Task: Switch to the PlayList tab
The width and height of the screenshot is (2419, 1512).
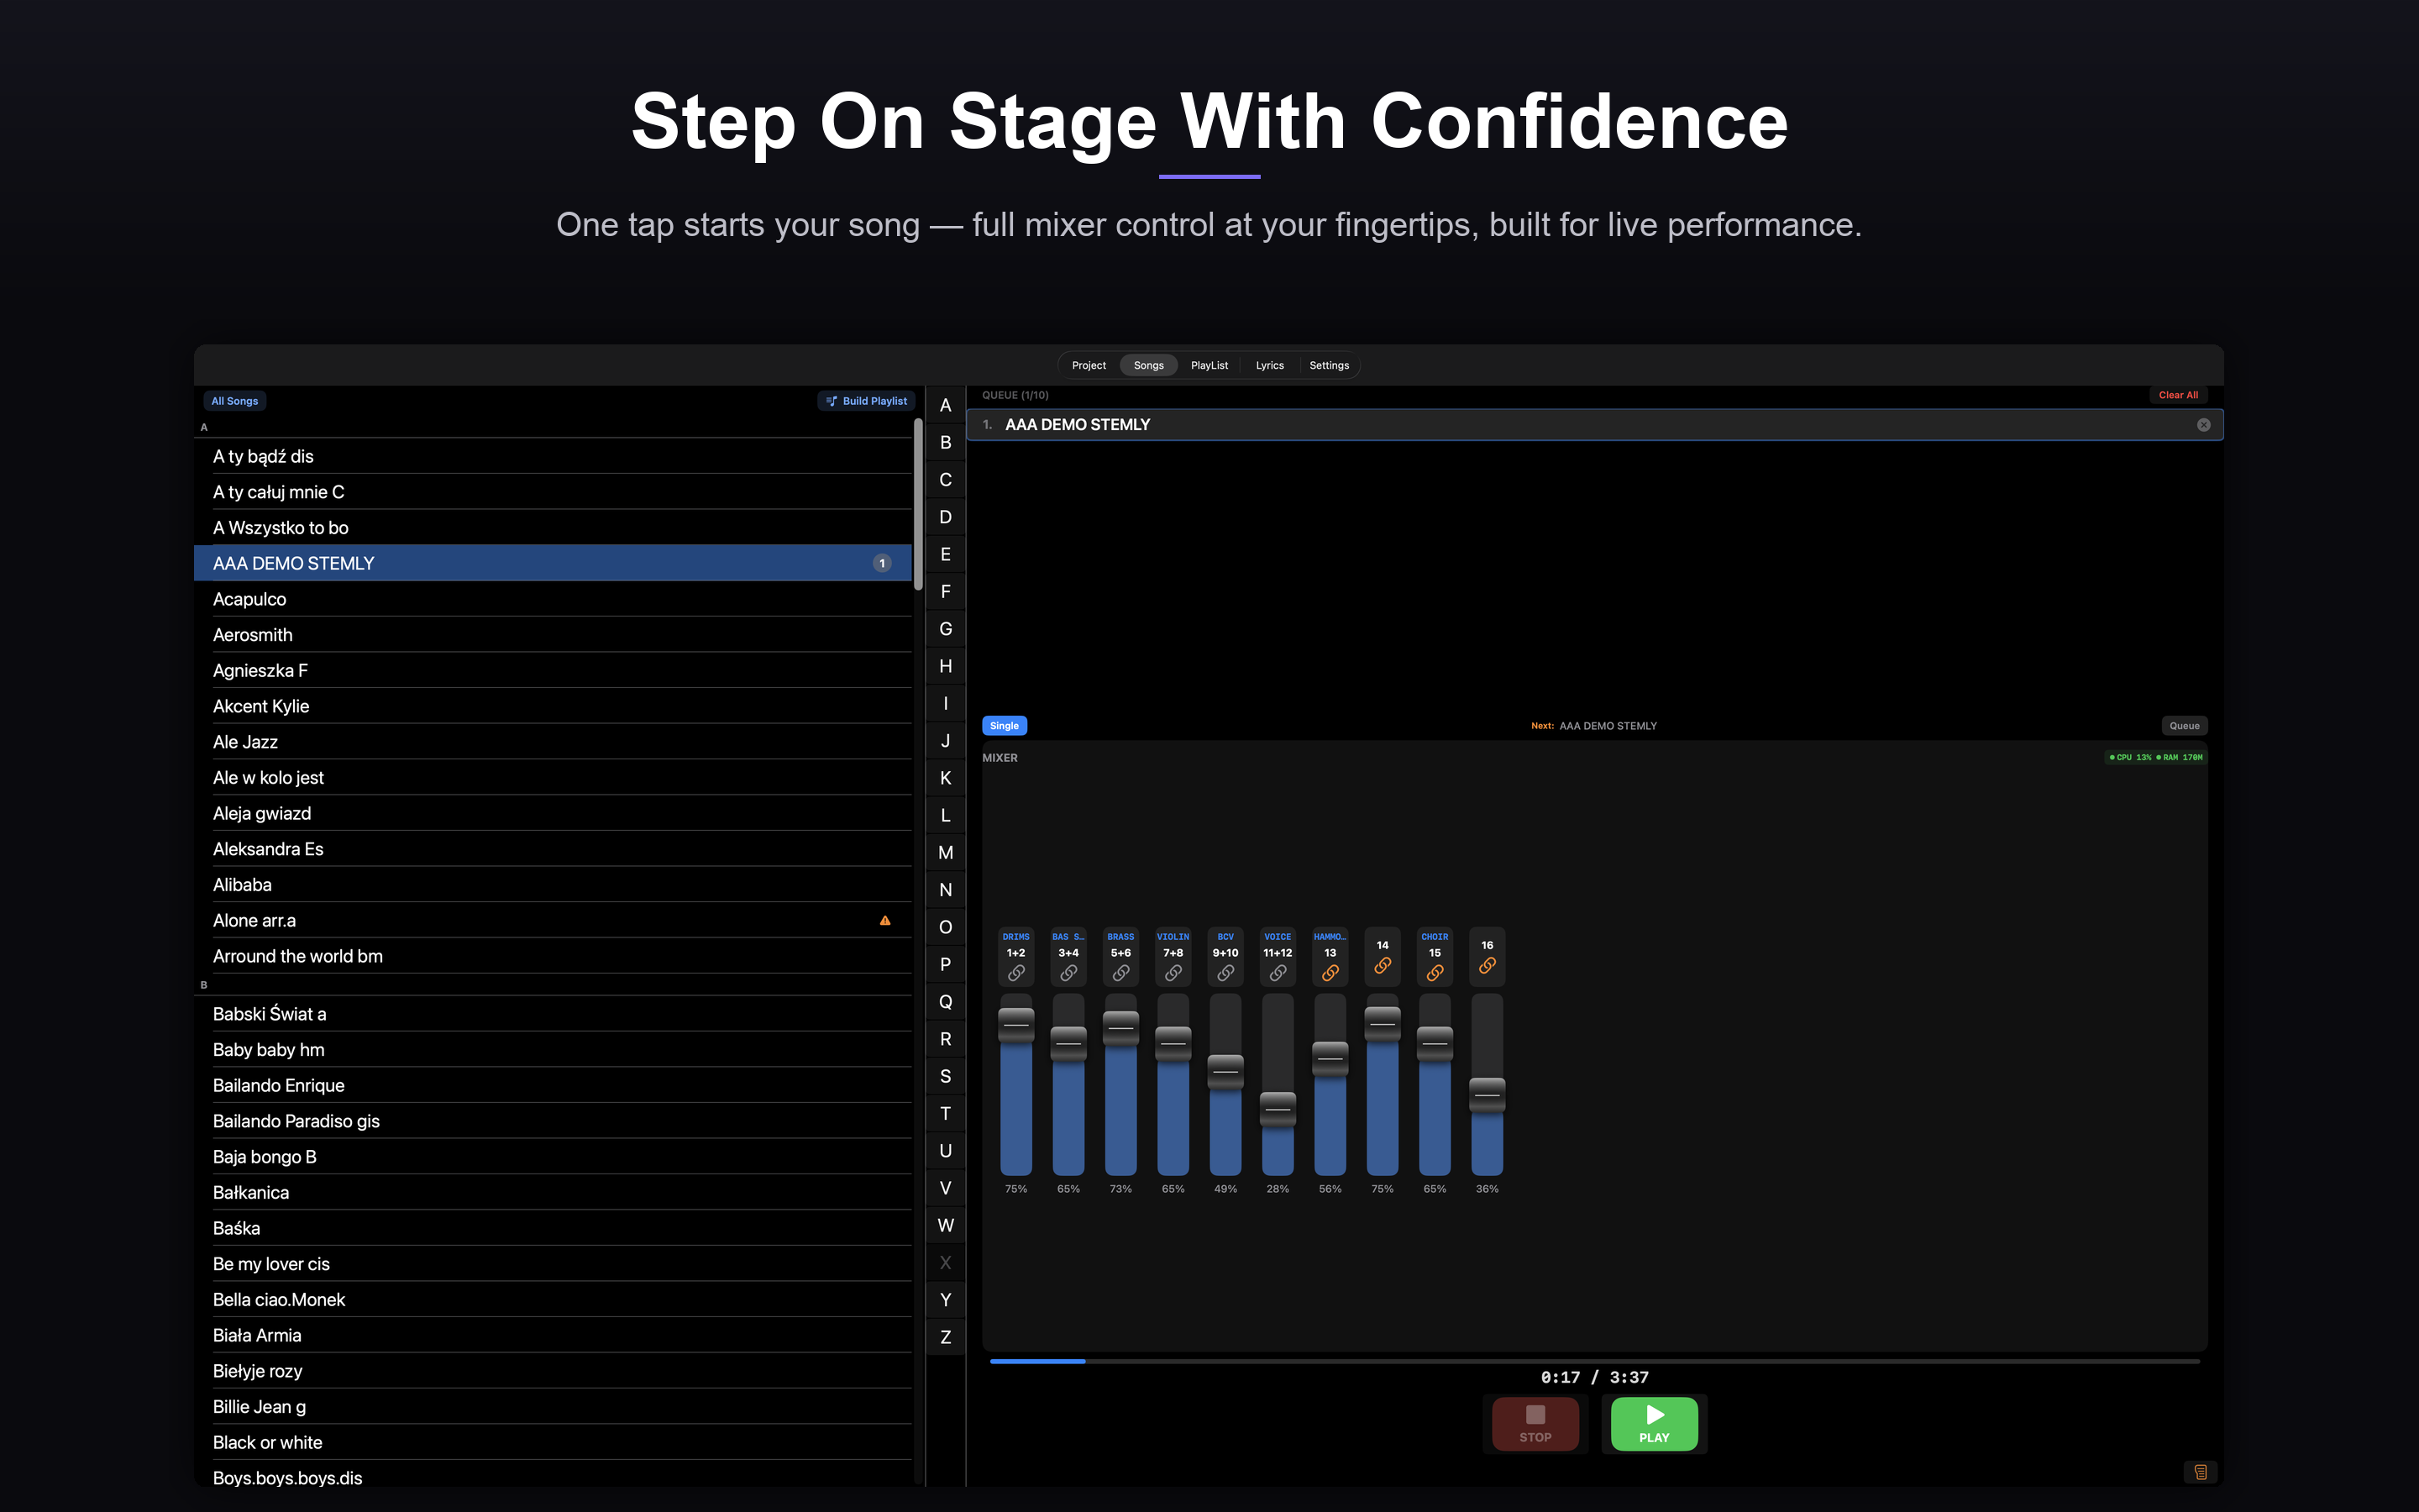Action: (x=1209, y=365)
